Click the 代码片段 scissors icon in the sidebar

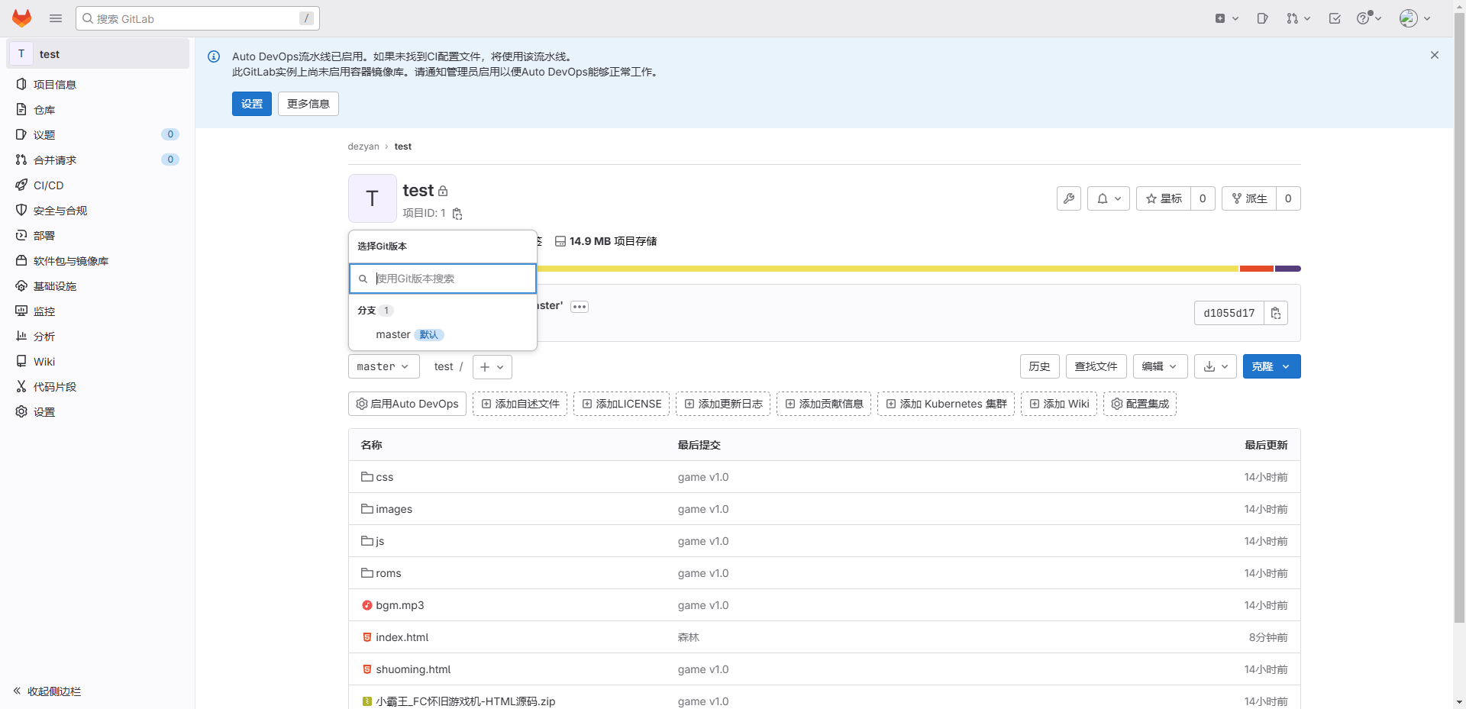point(21,387)
